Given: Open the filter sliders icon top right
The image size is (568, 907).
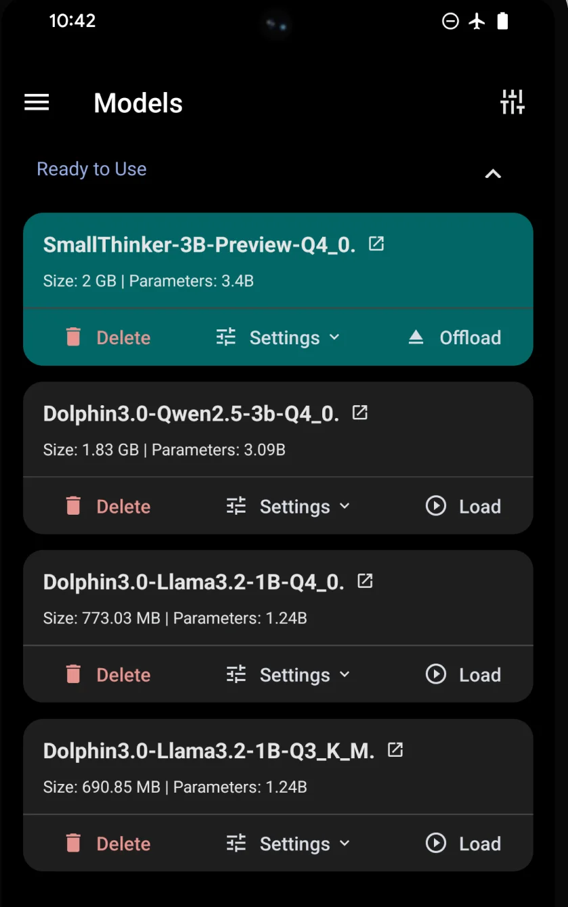Looking at the screenshot, I should (512, 102).
